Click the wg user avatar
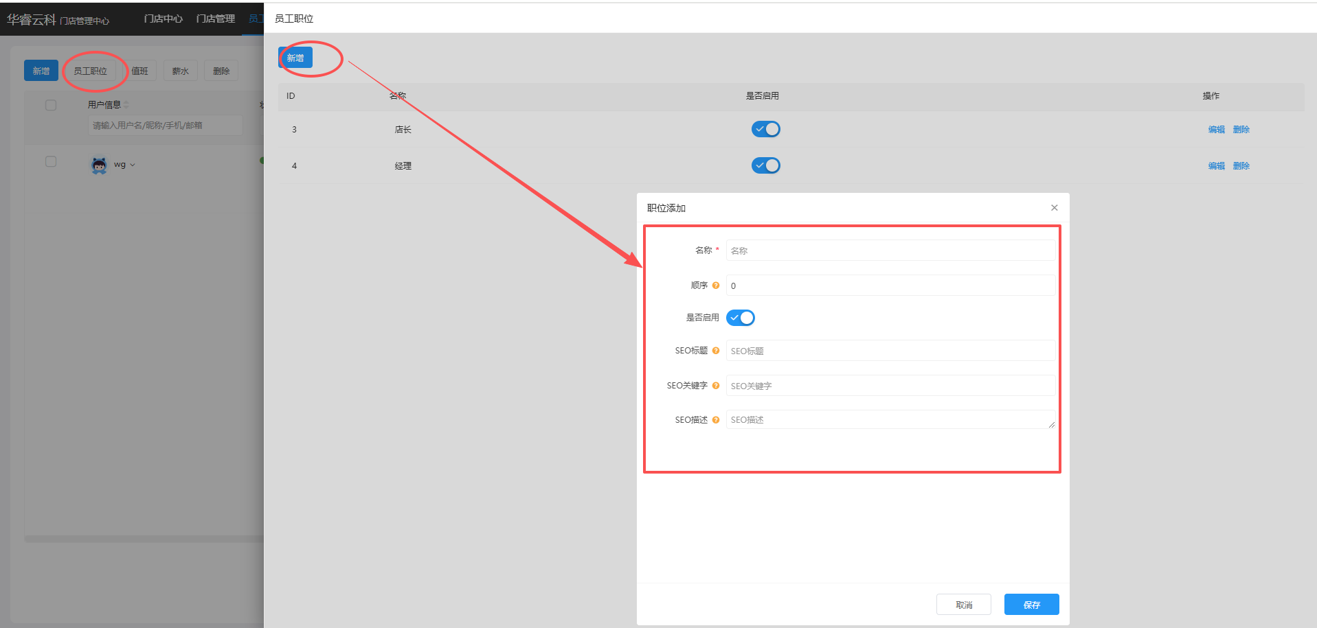Screen dimensions: 1317x628 100,165
